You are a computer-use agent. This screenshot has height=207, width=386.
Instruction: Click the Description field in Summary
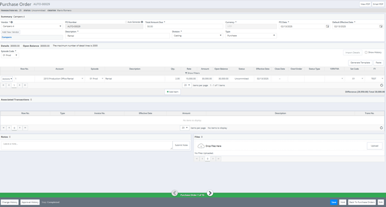pos(117,36)
